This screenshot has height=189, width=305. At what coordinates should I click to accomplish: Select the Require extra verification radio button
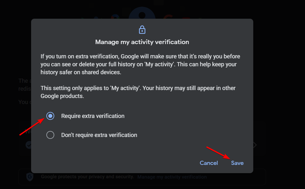click(50, 116)
